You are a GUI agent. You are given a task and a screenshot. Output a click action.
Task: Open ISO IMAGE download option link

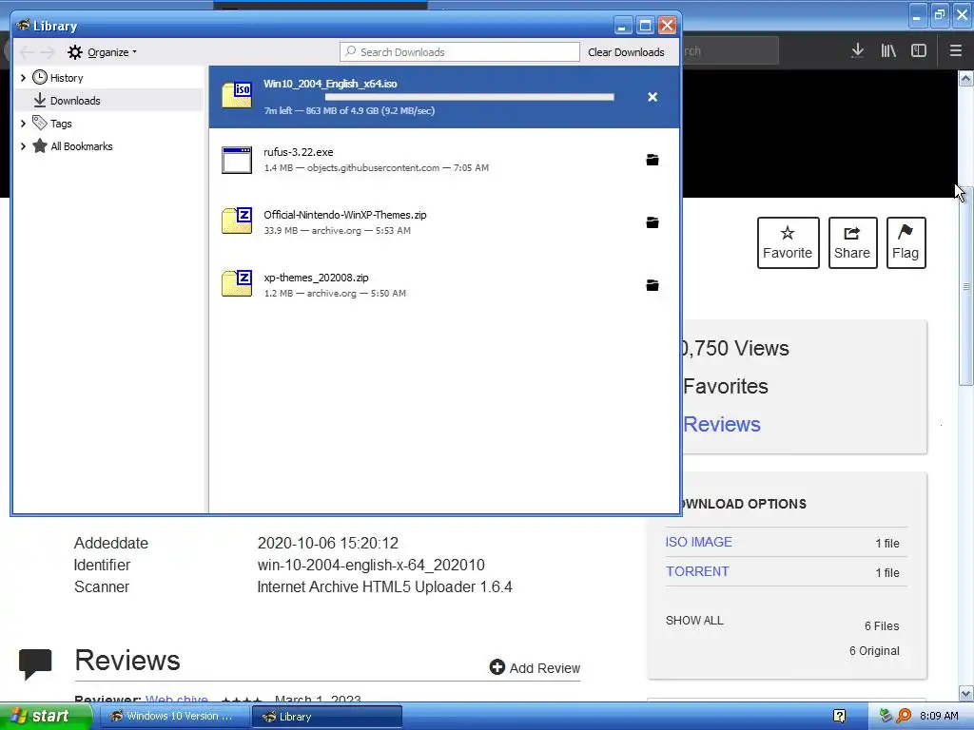(699, 542)
